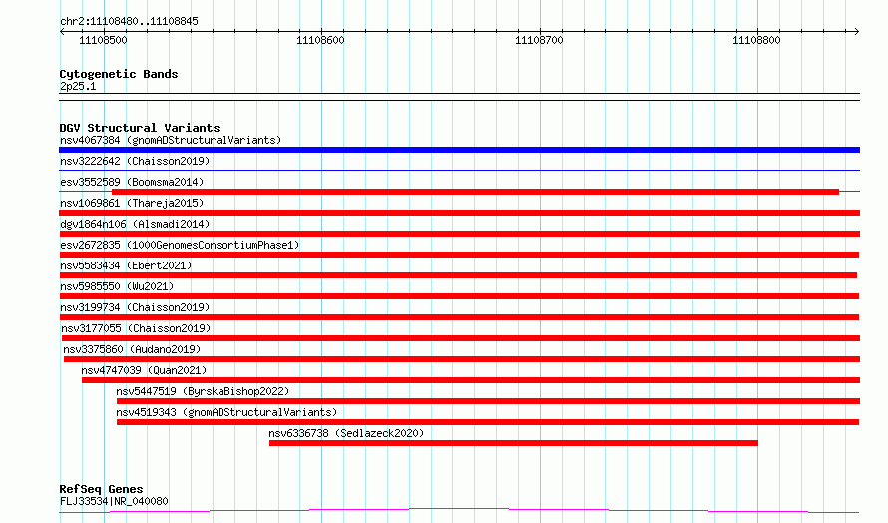Click the Cytogenetic Bands track heading
The image size is (888, 523).
pyautogui.click(x=119, y=74)
